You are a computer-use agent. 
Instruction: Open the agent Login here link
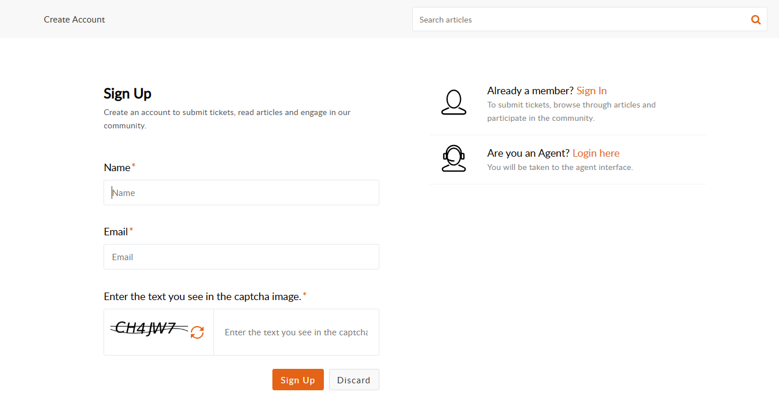tap(596, 153)
